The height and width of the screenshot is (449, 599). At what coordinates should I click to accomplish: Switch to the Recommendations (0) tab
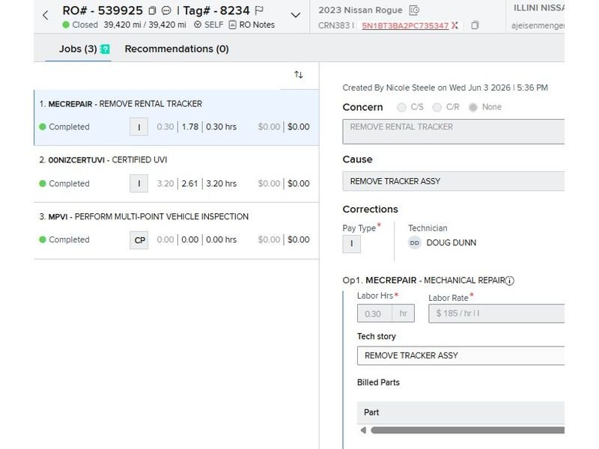click(x=177, y=49)
